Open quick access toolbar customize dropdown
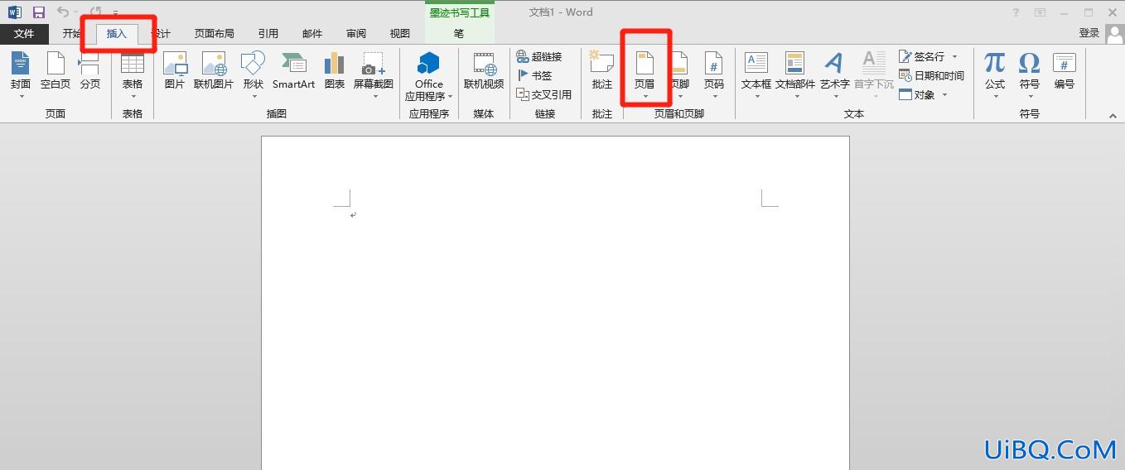 tap(116, 13)
